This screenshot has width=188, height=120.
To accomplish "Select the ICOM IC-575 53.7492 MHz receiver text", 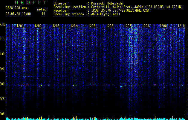I will [120, 10].
